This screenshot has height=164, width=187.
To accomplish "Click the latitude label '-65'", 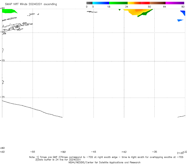I will pos(2,32).
